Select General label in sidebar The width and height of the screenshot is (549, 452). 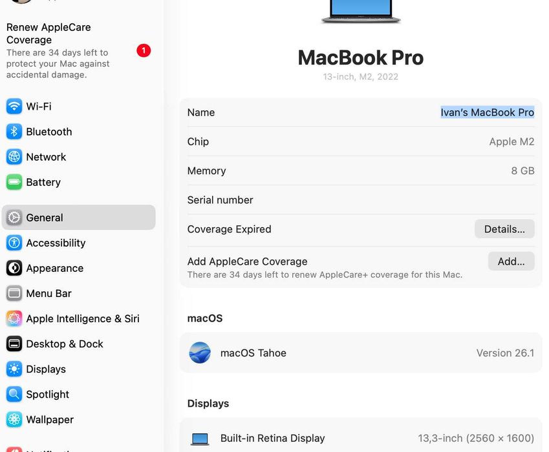point(45,218)
